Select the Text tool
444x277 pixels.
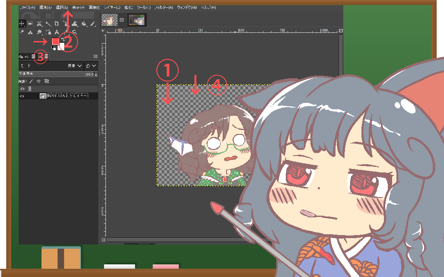[x=57, y=32]
